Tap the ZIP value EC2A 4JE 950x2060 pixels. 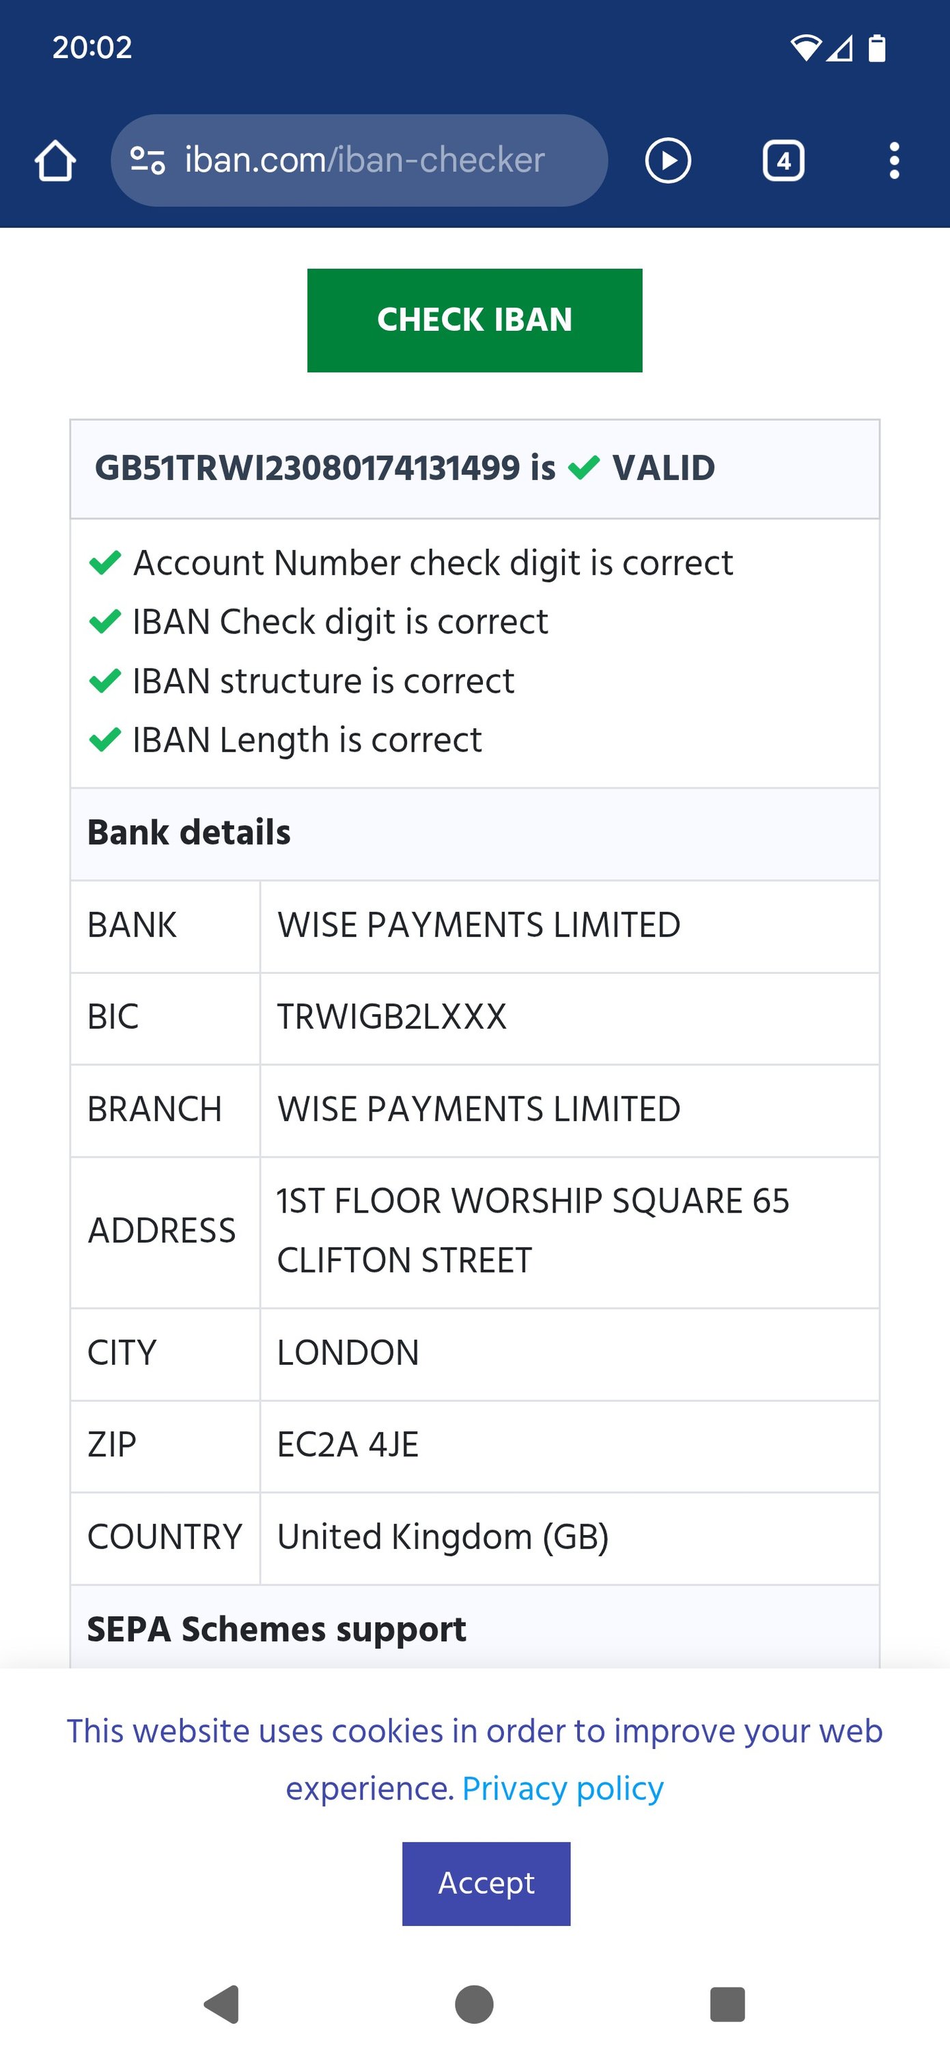(348, 1444)
